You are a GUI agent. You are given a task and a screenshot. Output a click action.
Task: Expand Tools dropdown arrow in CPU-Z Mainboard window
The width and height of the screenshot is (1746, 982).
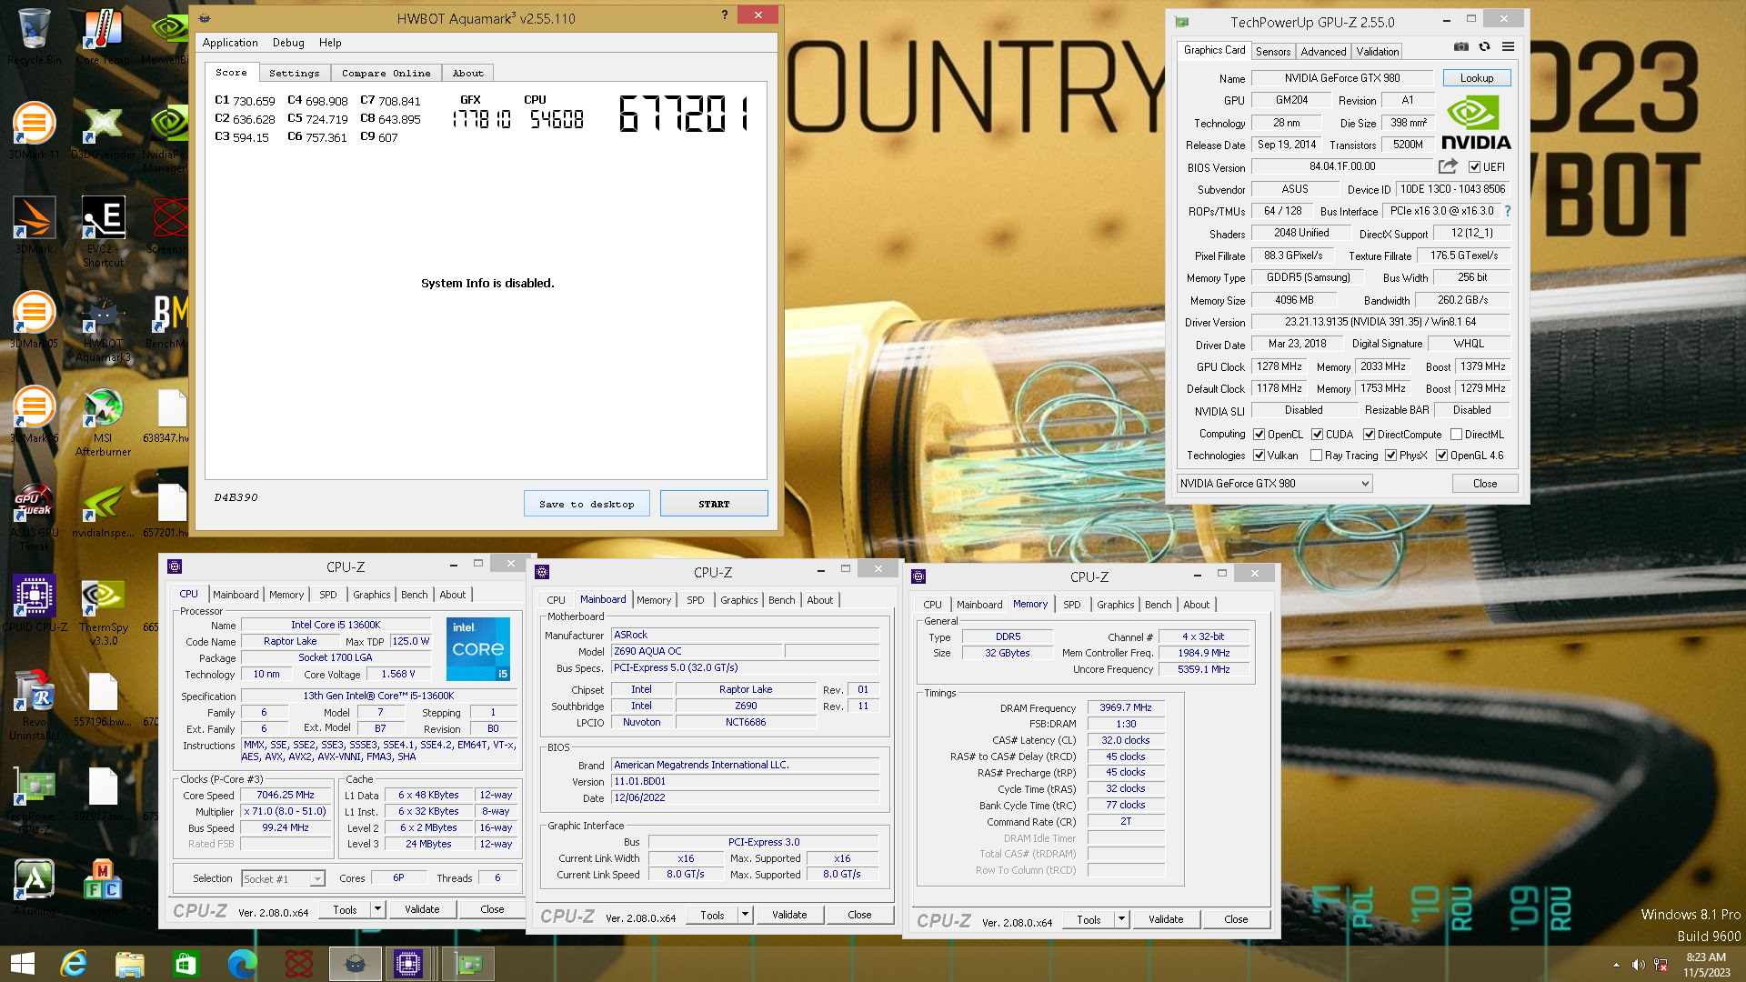(745, 915)
